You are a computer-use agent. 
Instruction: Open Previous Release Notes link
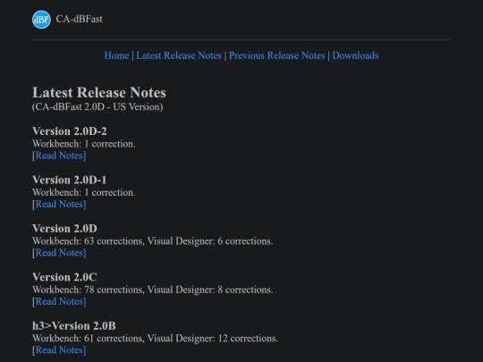pos(276,55)
